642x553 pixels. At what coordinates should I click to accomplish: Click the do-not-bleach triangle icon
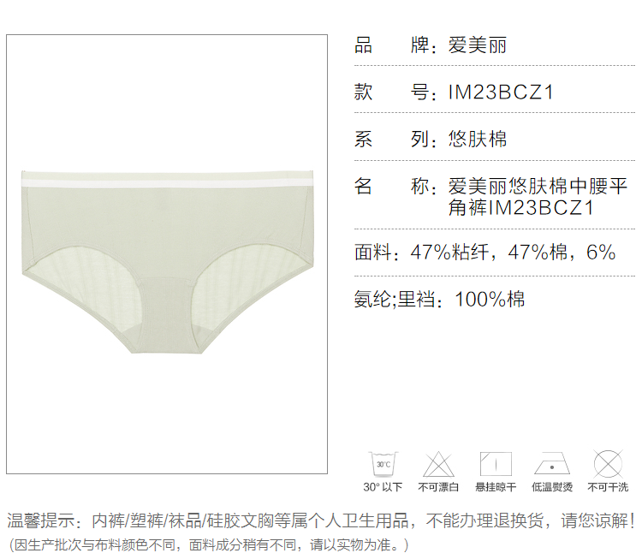[438, 464]
